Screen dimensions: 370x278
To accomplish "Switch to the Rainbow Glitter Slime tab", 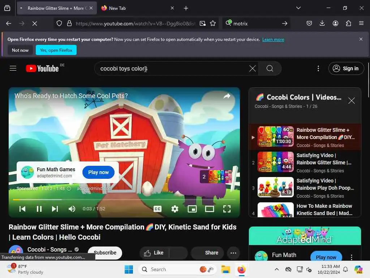I will coord(57,8).
